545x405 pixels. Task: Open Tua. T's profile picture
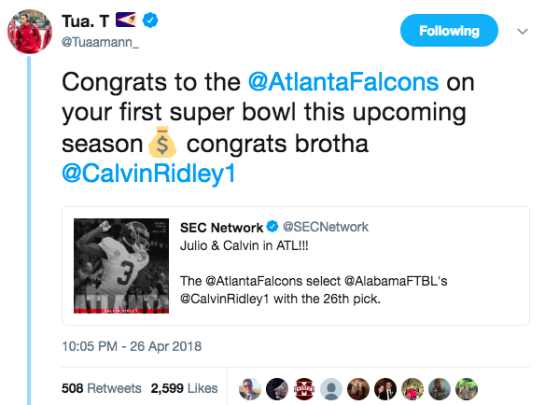point(30,32)
